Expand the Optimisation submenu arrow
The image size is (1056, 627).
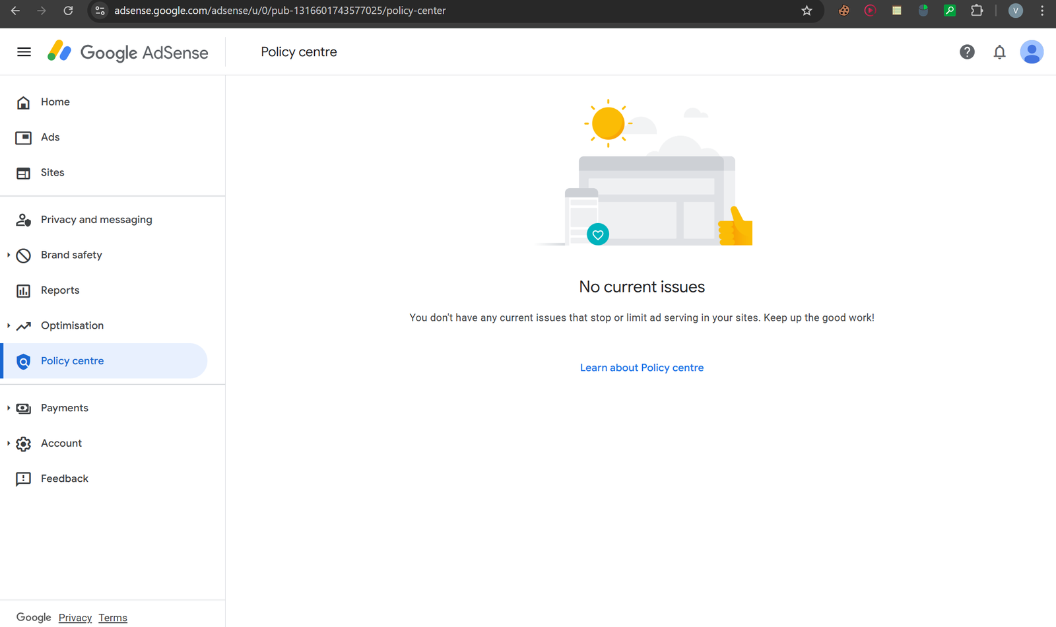[9, 326]
